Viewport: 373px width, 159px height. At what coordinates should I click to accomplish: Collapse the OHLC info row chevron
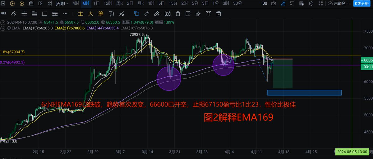[3, 22]
